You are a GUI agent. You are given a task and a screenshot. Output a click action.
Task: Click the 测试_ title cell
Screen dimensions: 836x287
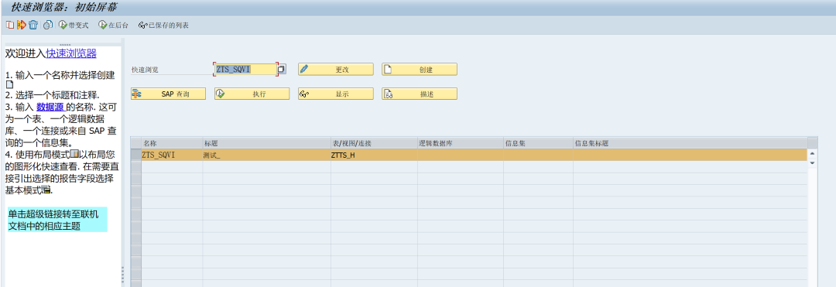(266, 155)
